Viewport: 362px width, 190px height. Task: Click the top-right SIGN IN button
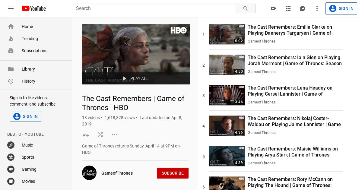tap(341, 8)
